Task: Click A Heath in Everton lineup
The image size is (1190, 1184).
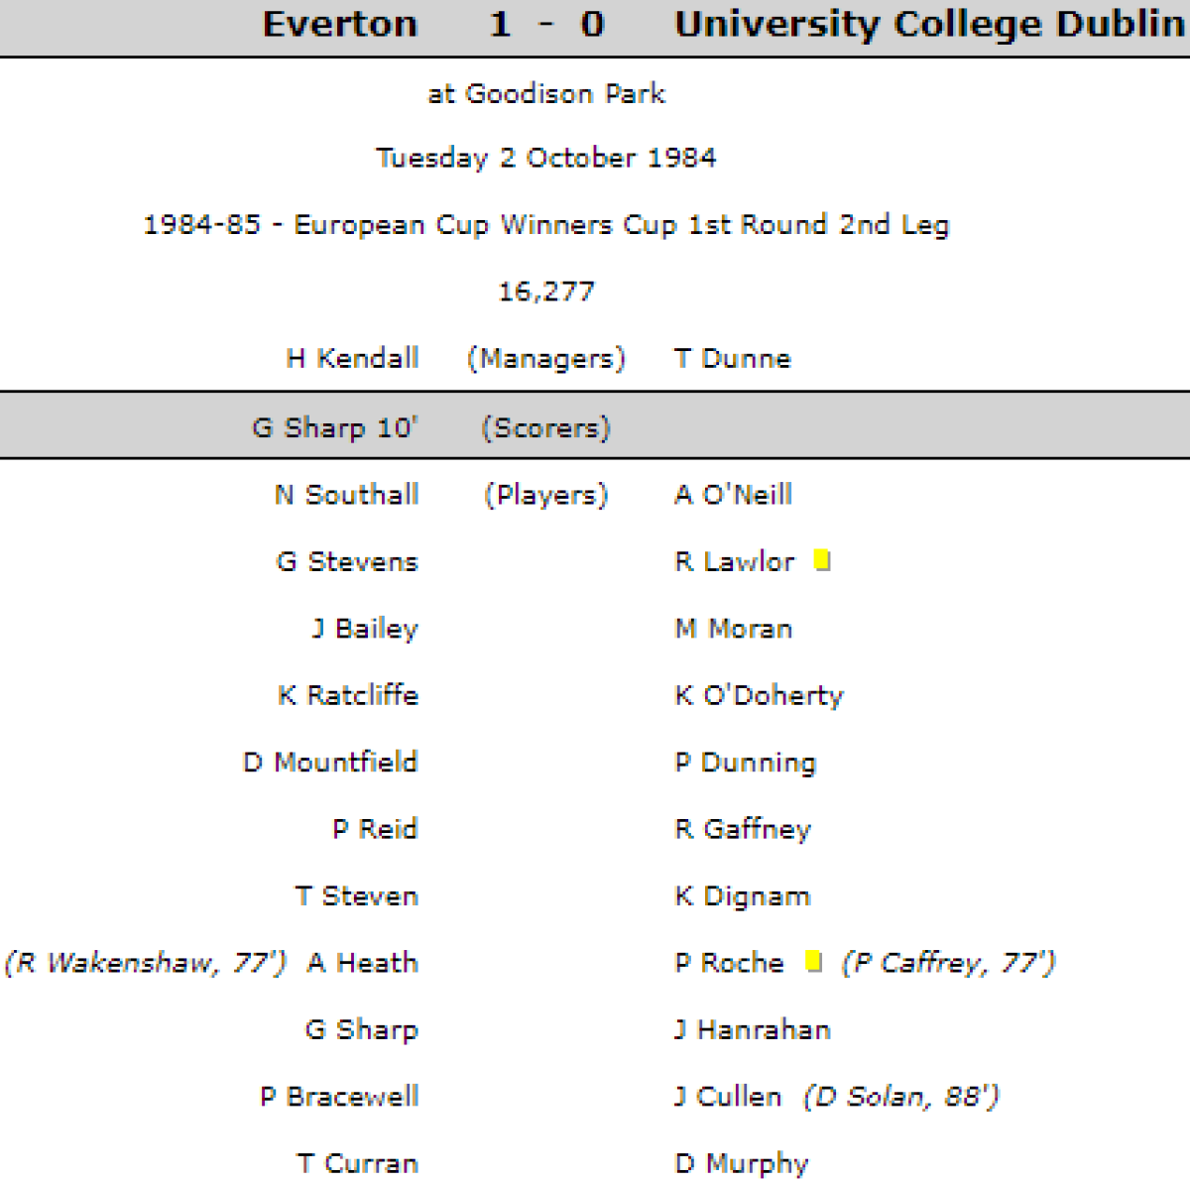Action: click(362, 963)
